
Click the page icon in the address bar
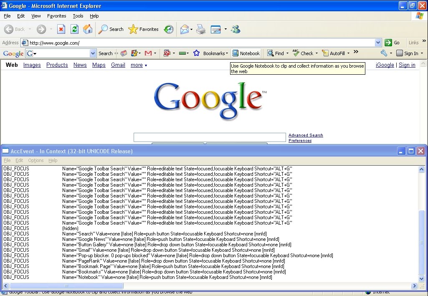click(25, 43)
